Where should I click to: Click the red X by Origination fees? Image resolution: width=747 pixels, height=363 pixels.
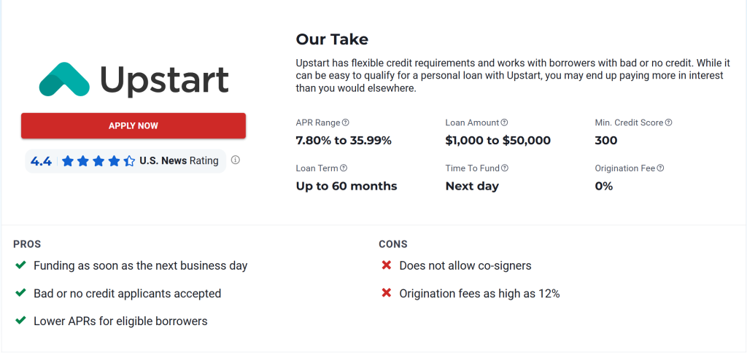click(x=387, y=293)
